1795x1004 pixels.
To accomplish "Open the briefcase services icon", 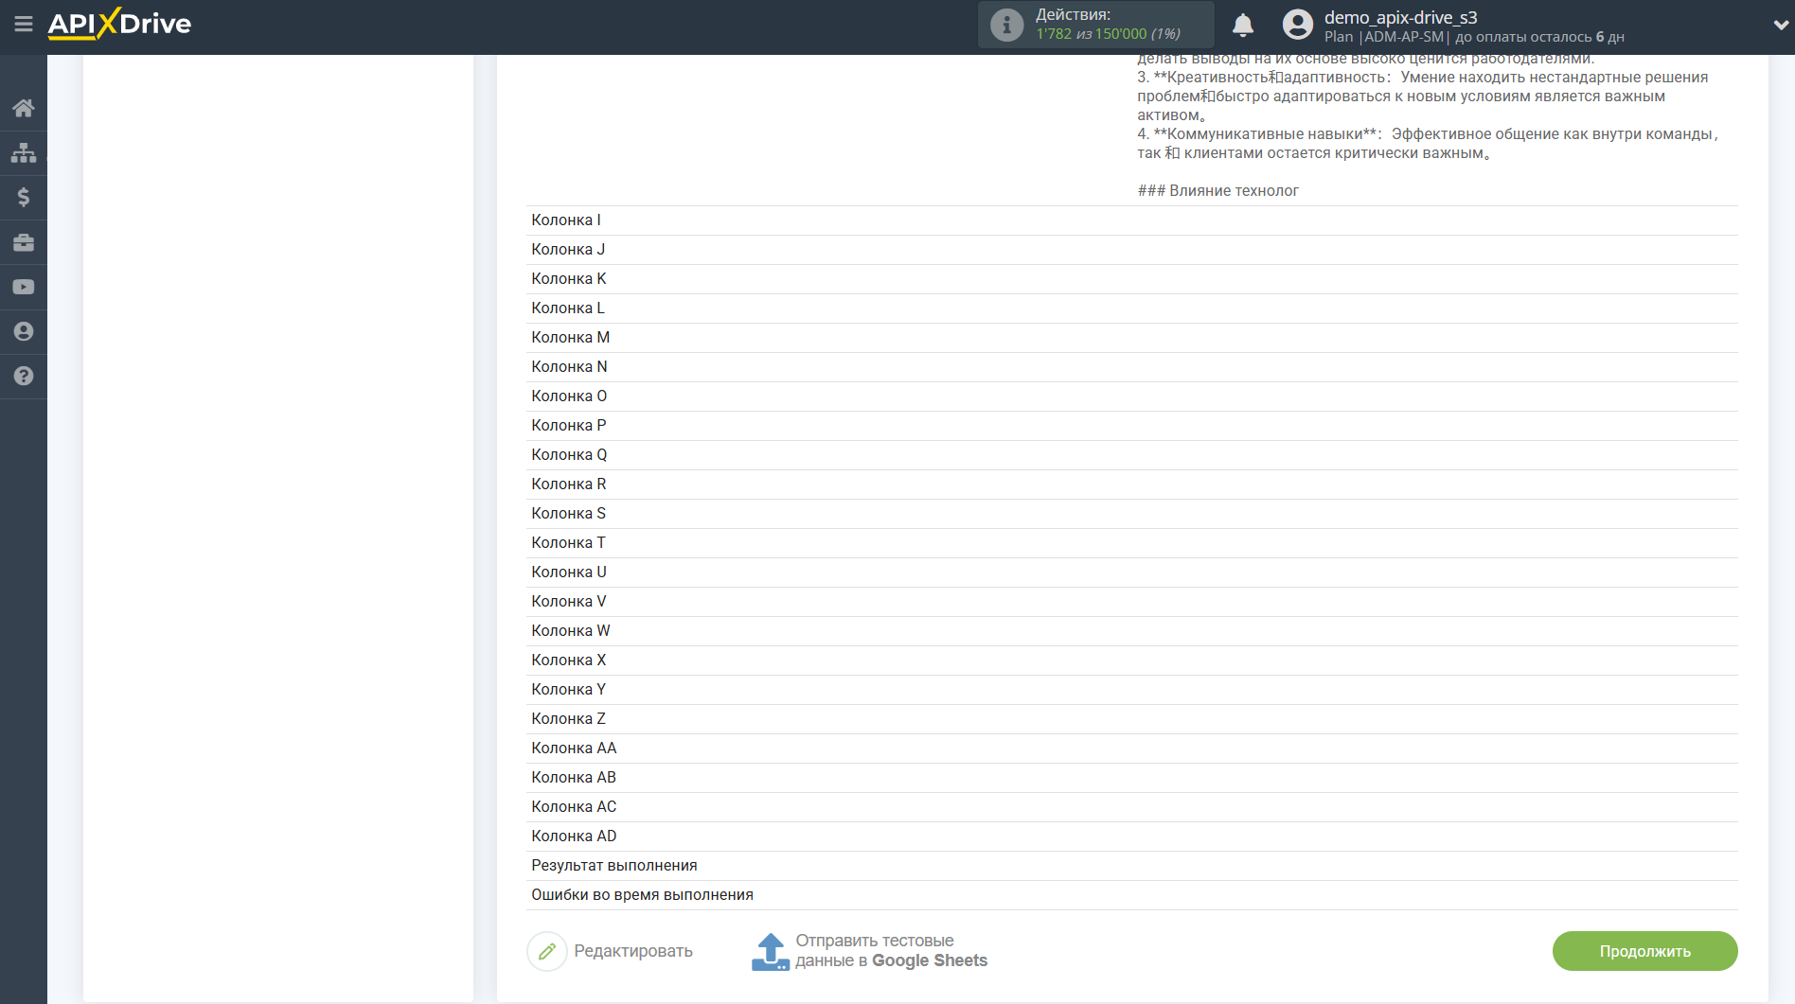I will [24, 242].
